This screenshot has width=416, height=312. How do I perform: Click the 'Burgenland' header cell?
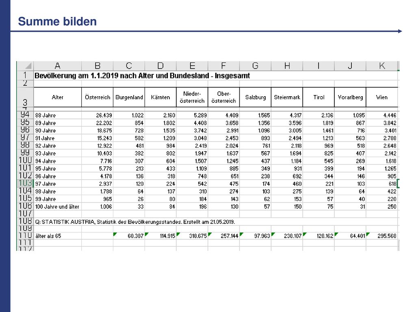click(x=129, y=97)
